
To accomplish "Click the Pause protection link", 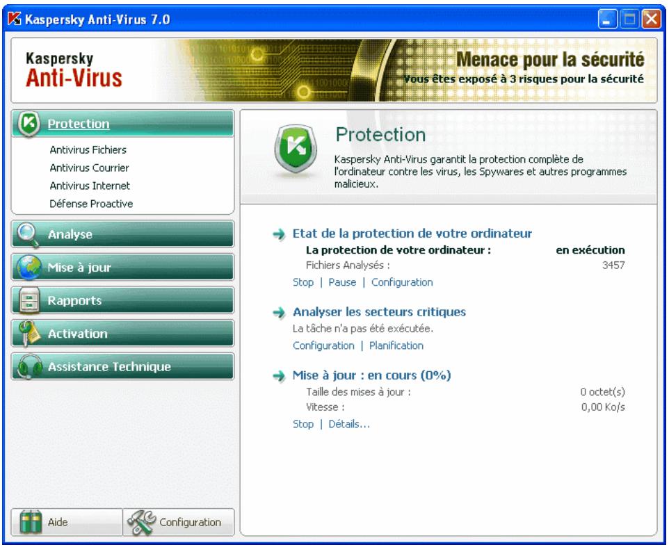I will [342, 282].
